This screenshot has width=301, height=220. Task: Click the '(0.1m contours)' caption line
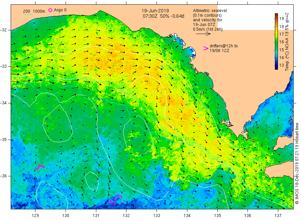tap(207, 15)
